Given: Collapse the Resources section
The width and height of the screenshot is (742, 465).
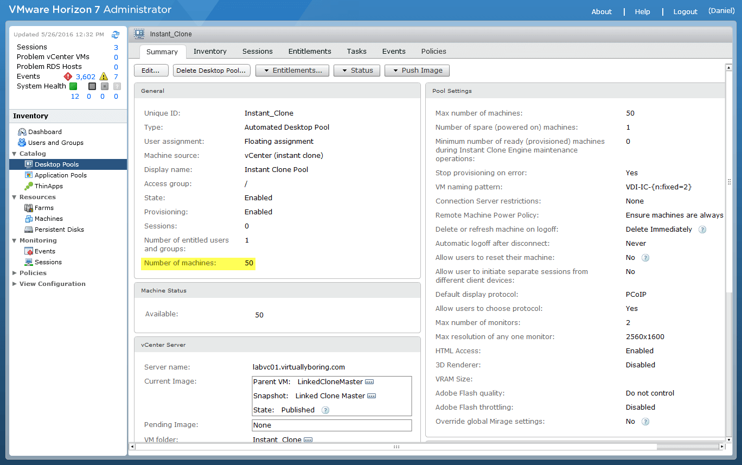Looking at the screenshot, I should 15,197.
